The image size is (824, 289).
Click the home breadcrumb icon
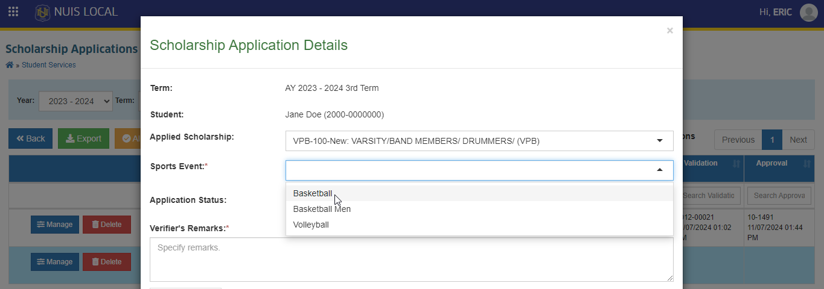pyautogui.click(x=9, y=65)
